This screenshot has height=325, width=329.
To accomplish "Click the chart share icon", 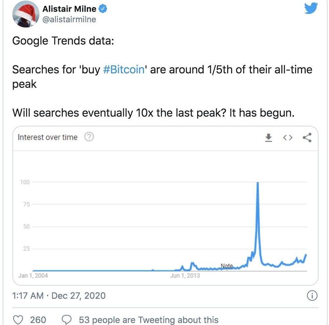I will pyautogui.click(x=307, y=138).
